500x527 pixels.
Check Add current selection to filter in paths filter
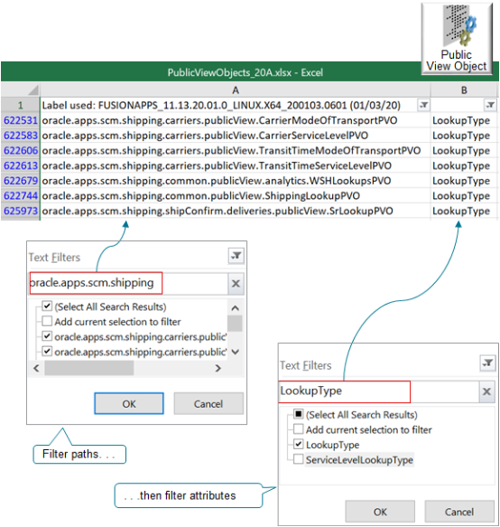pos(47,321)
